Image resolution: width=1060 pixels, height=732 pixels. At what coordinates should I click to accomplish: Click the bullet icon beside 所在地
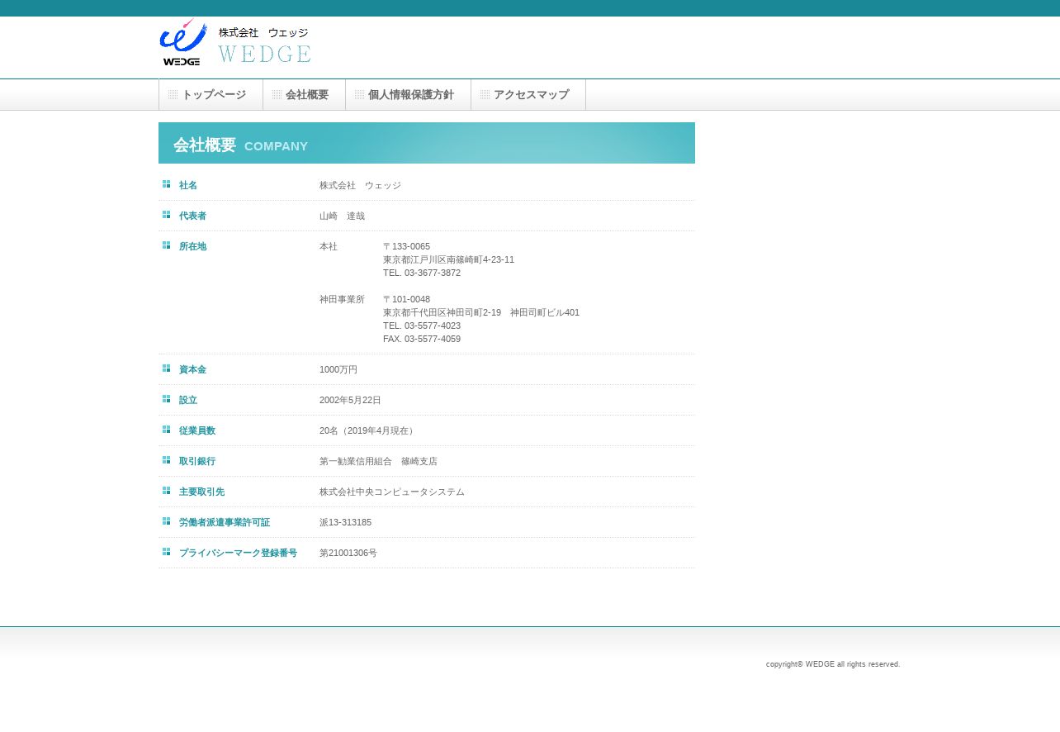tap(166, 245)
